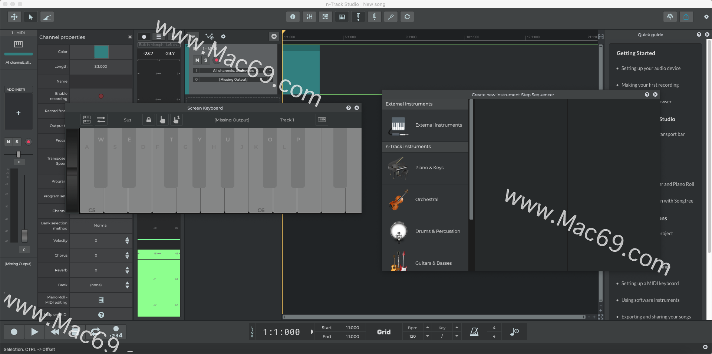This screenshot has width=712, height=354.
Task: Choose Drums & Percussion instruments
Action: coord(425,231)
